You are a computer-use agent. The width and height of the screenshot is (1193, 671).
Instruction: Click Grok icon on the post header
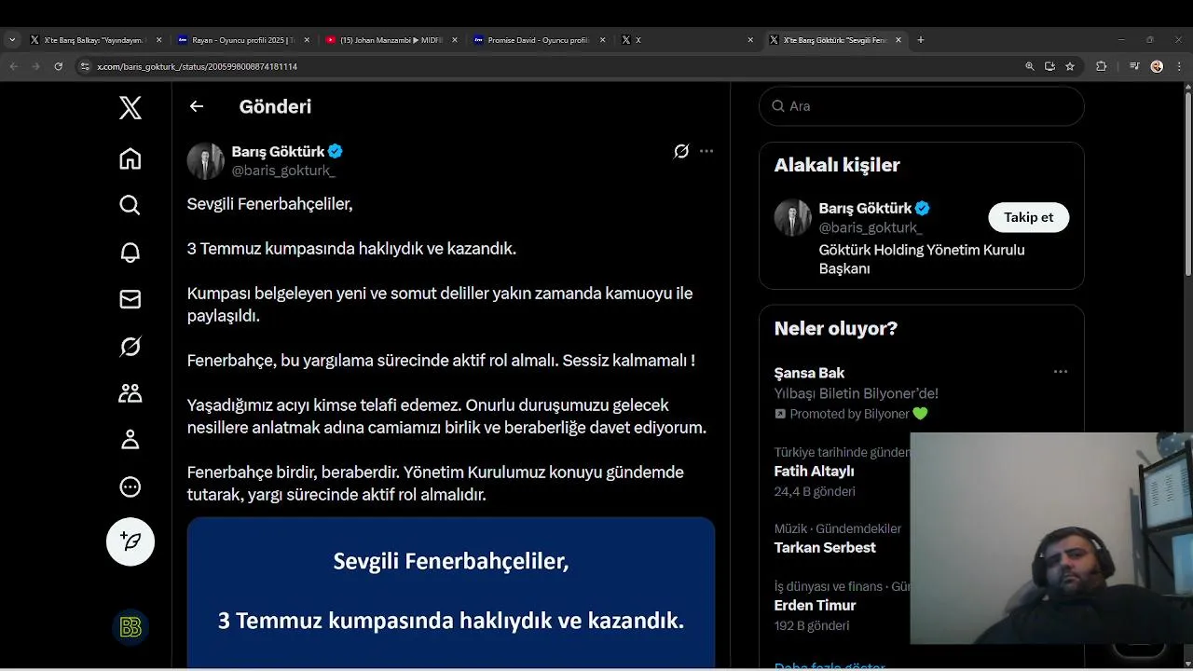pyautogui.click(x=681, y=151)
